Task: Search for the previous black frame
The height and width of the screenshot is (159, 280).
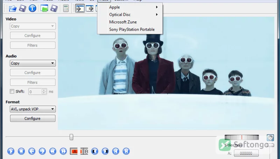Action: coord(94,151)
